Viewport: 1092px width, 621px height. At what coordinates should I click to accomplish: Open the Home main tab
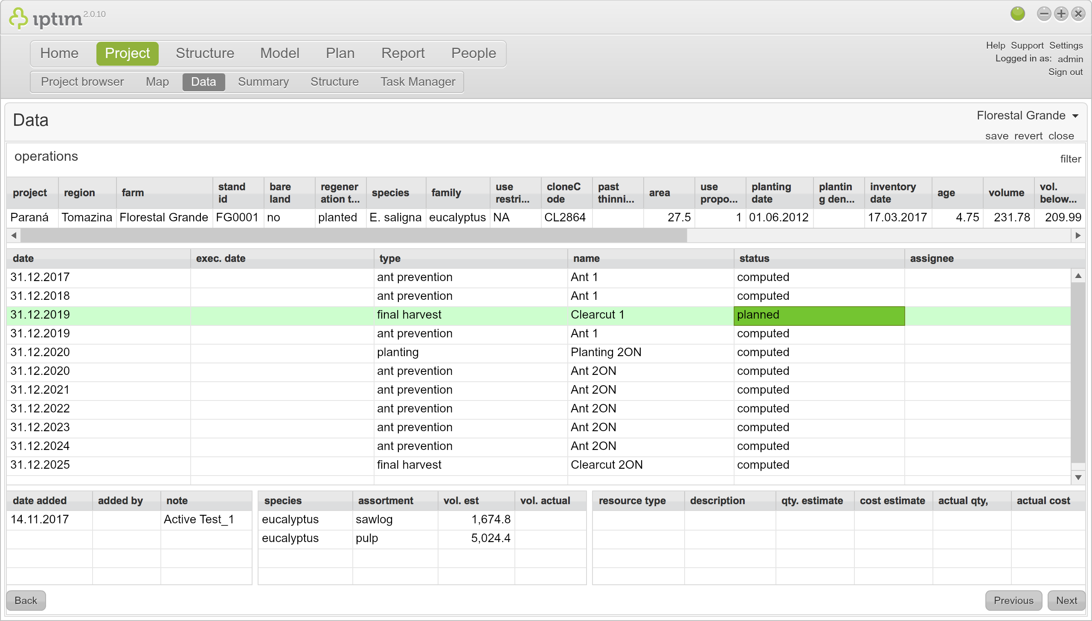point(59,53)
